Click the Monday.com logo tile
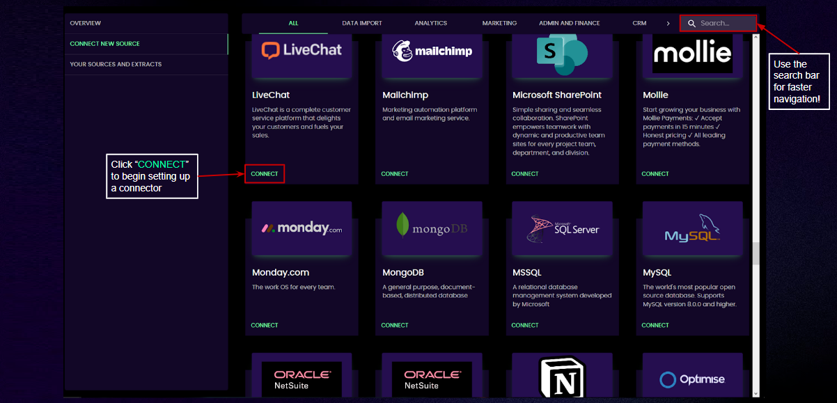This screenshot has height=403, width=837. pos(302,228)
